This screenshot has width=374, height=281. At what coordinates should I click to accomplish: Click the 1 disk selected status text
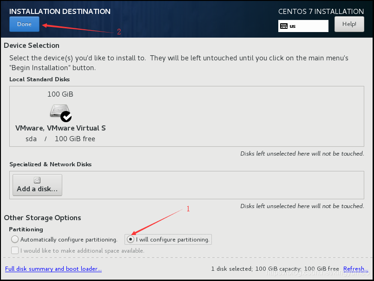pyautogui.click(x=275, y=269)
